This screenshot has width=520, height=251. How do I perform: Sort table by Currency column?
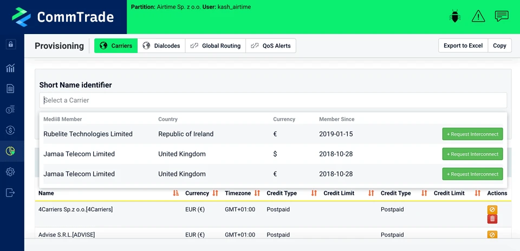tap(216, 193)
